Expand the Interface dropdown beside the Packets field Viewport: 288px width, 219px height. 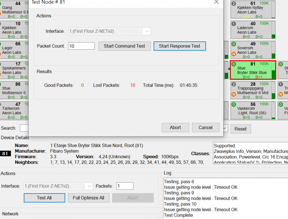pyautogui.click(x=89, y=186)
